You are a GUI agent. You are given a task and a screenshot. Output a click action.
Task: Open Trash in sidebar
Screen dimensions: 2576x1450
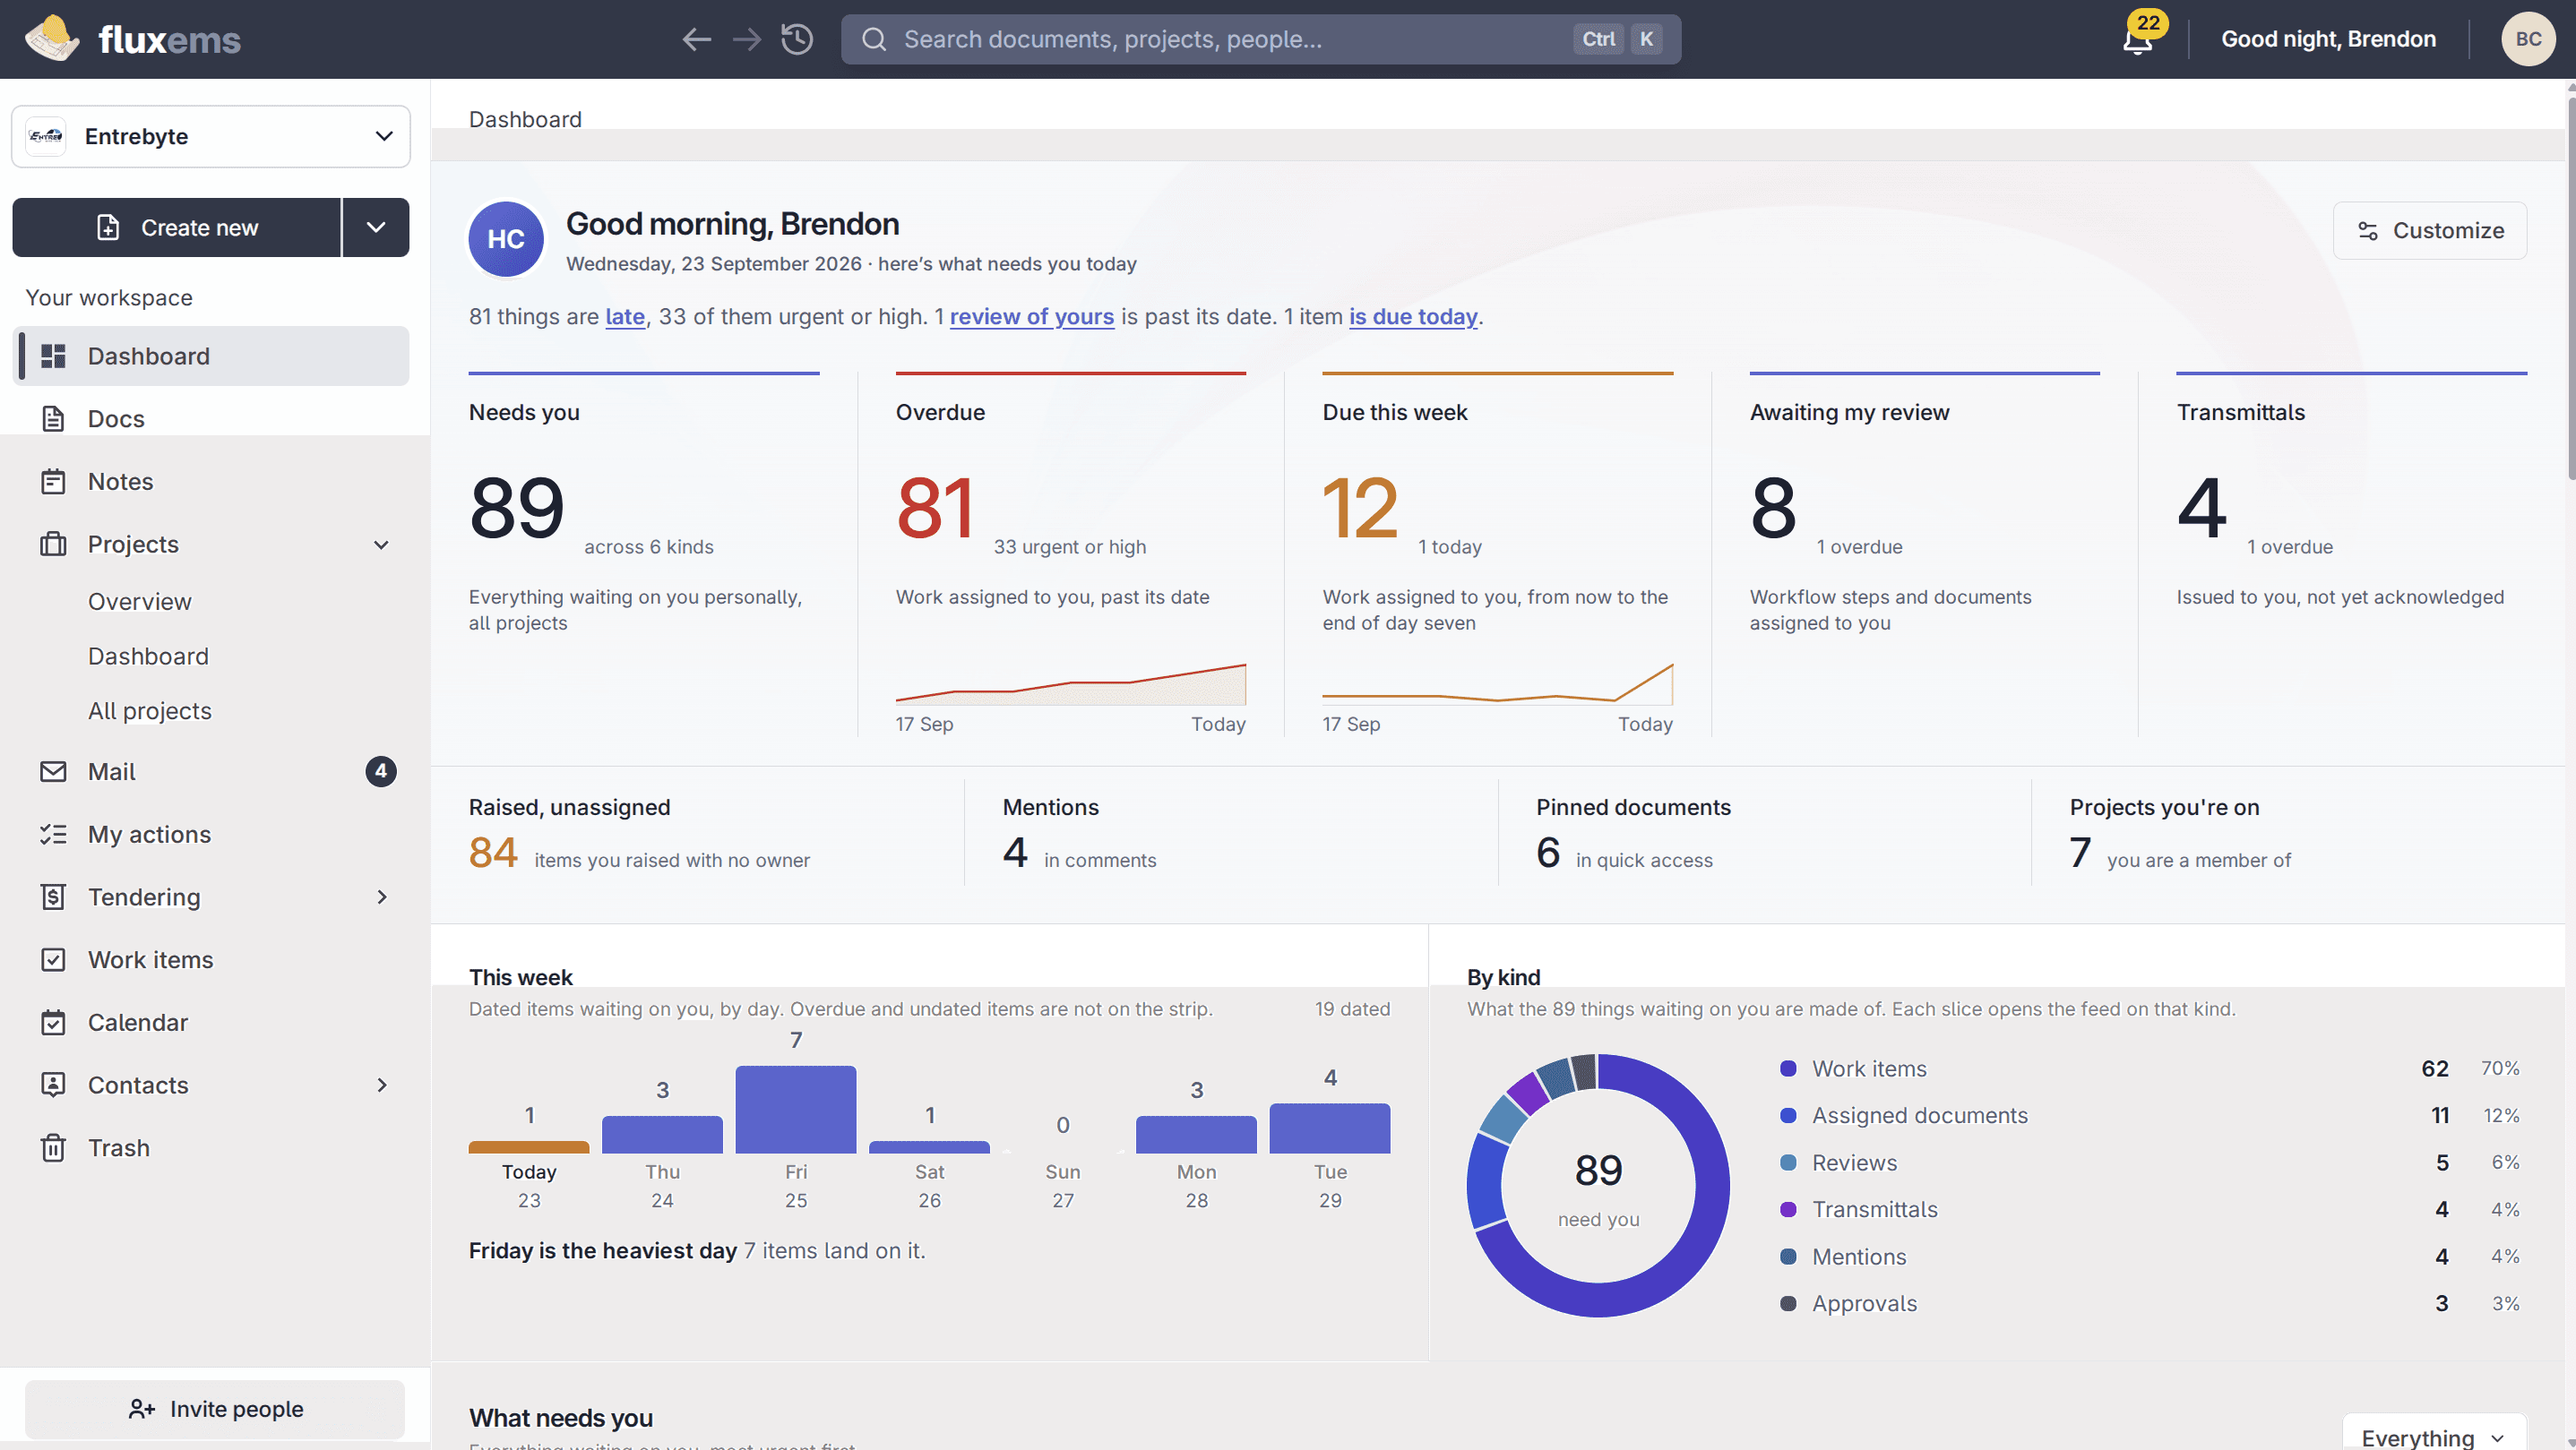[x=211, y=1147]
